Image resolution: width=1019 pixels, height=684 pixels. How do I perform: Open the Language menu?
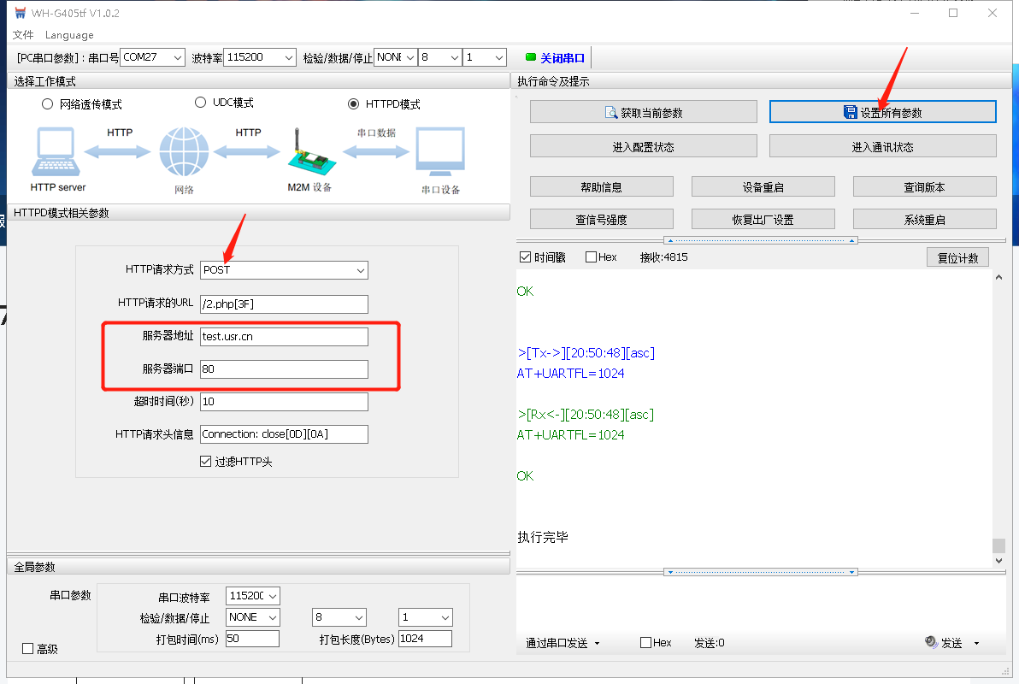tap(69, 35)
